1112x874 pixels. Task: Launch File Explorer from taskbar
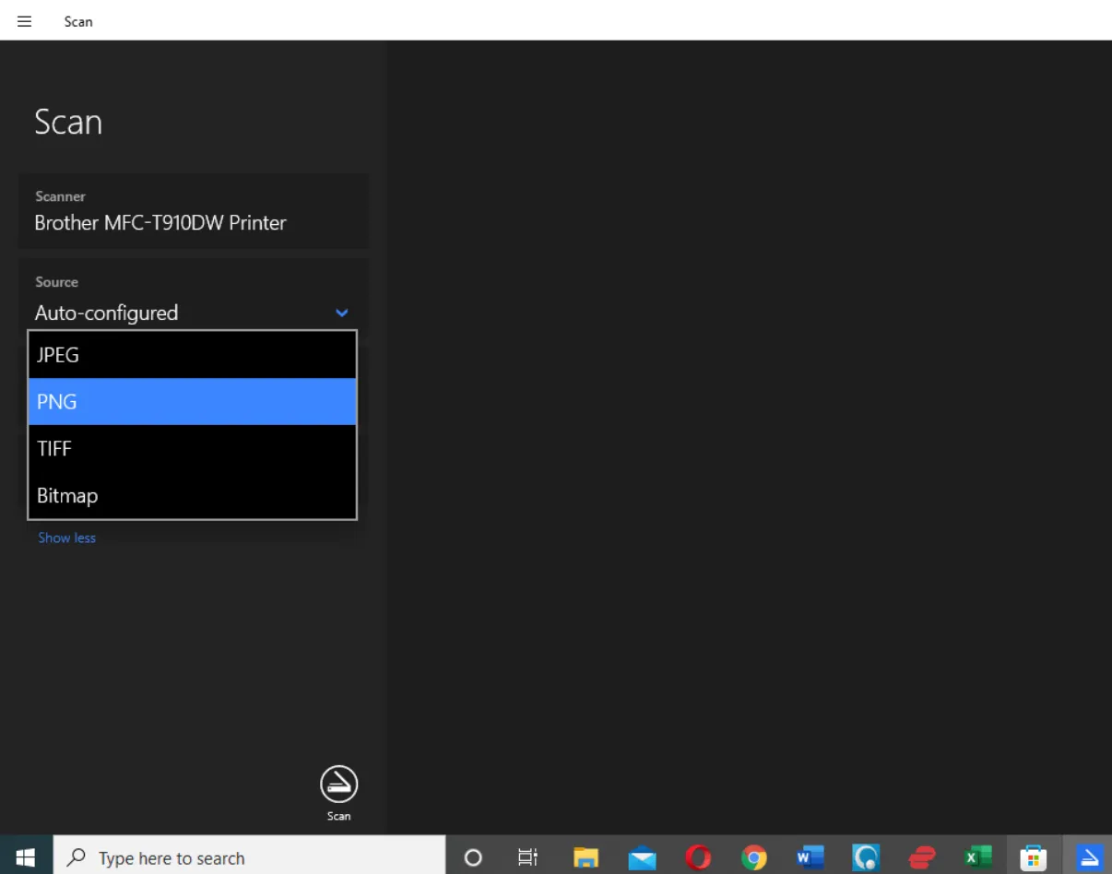[x=586, y=858]
